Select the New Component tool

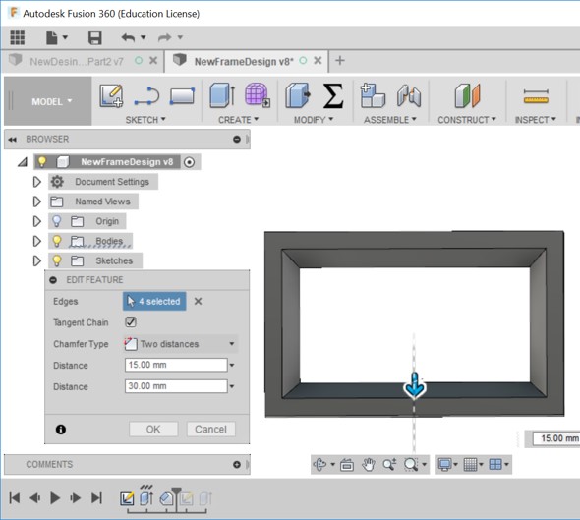coord(373,95)
